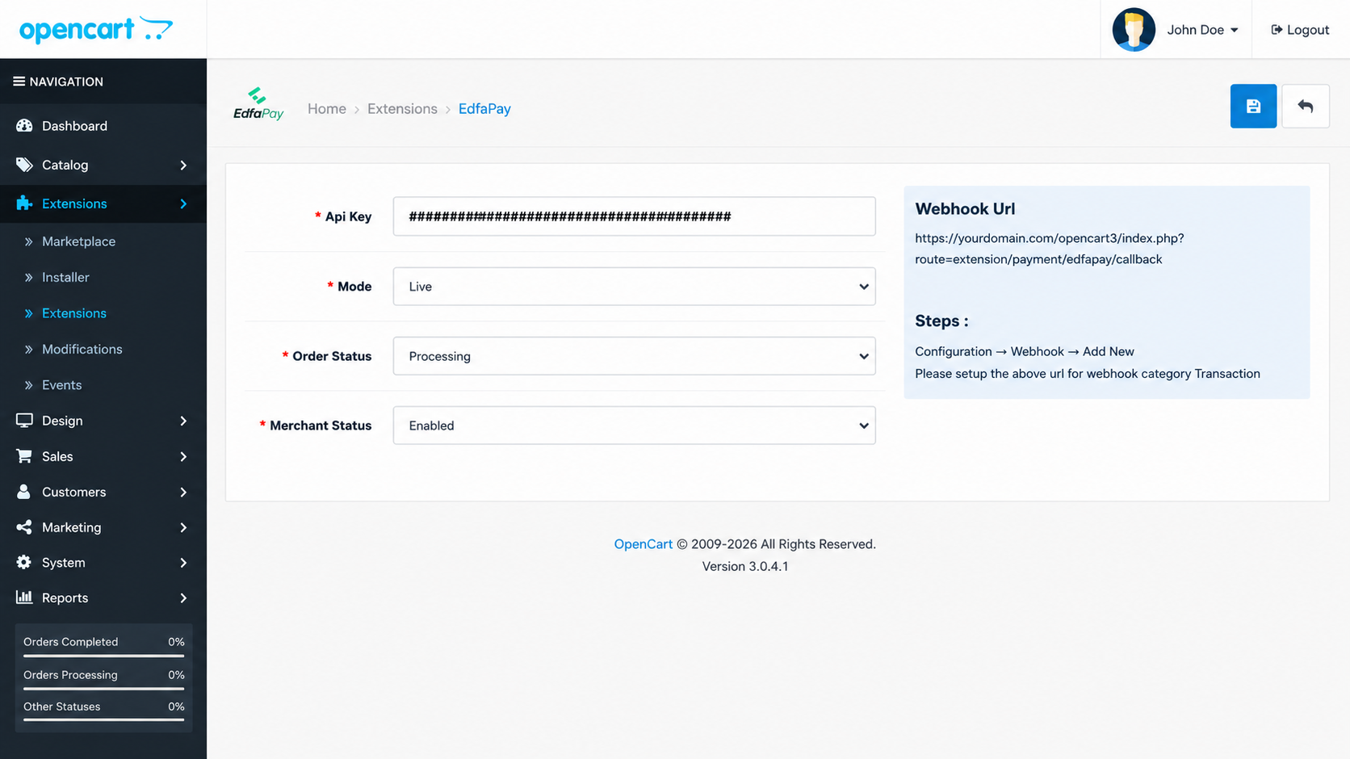Expand the Catalog chevron

coord(183,165)
